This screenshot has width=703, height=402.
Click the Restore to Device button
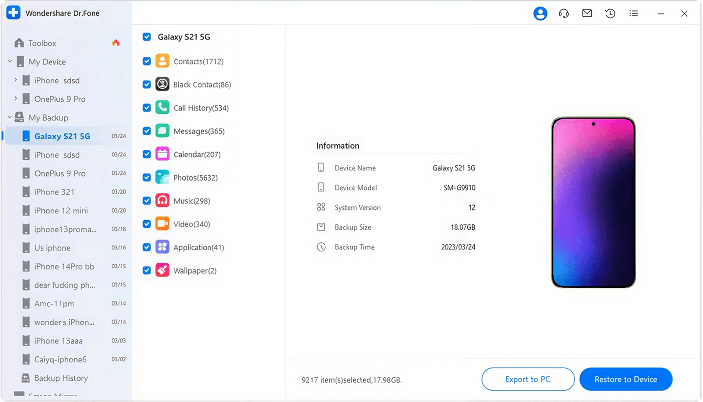pos(626,379)
